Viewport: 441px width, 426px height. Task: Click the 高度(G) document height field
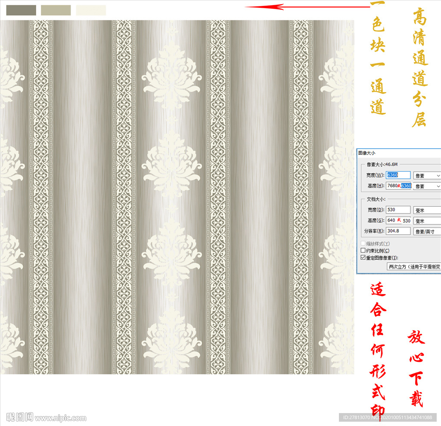point(398,220)
